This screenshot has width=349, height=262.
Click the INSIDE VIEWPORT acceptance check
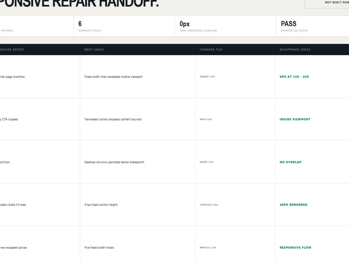[295, 119]
